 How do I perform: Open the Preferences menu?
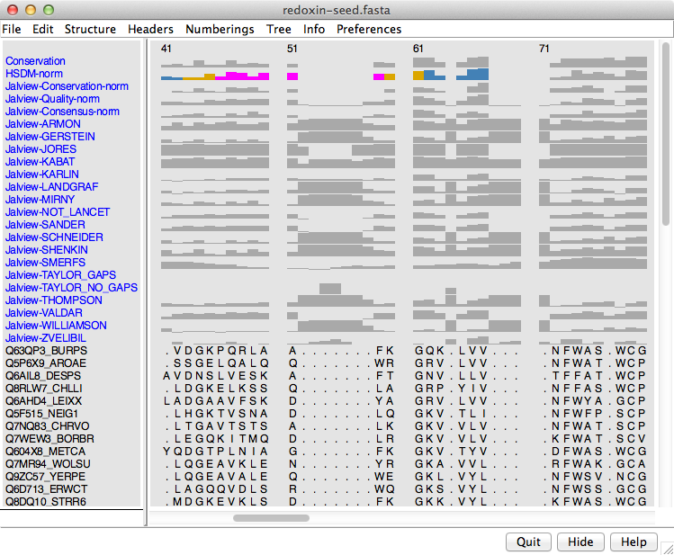pos(369,29)
